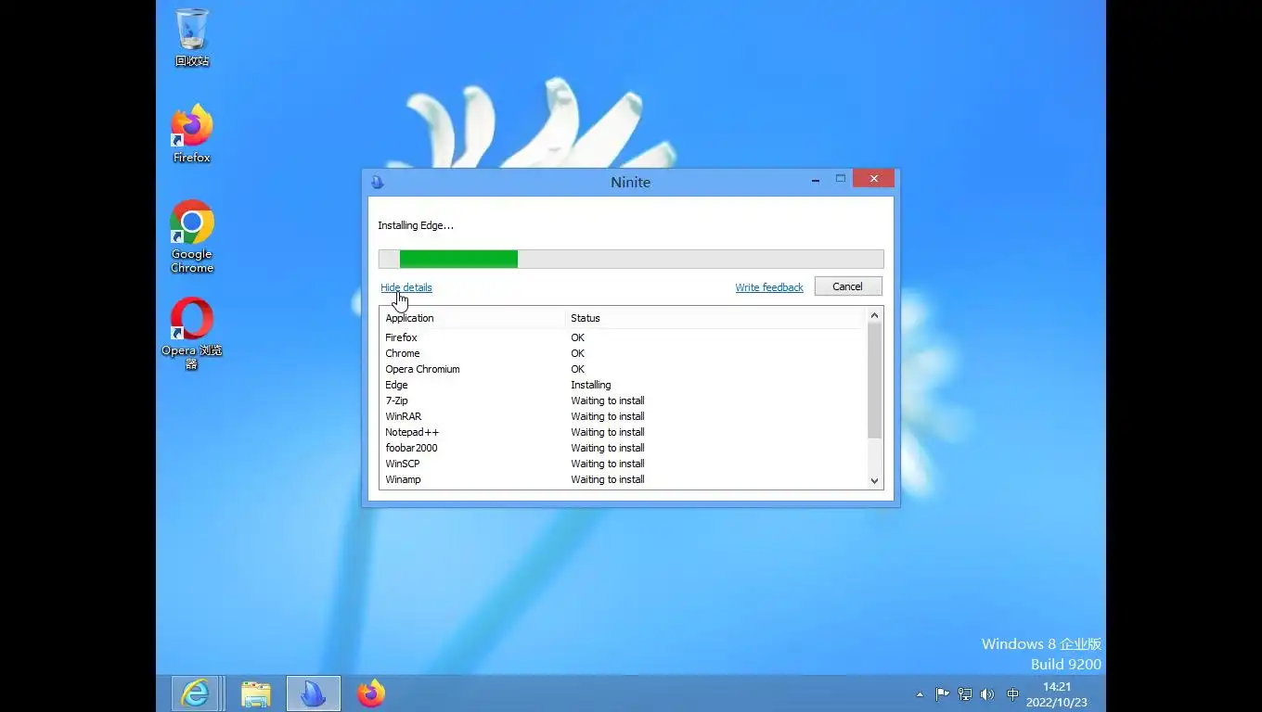This screenshot has width=1262, height=712.
Task: Click the Installing status for Edge
Action: click(x=591, y=385)
